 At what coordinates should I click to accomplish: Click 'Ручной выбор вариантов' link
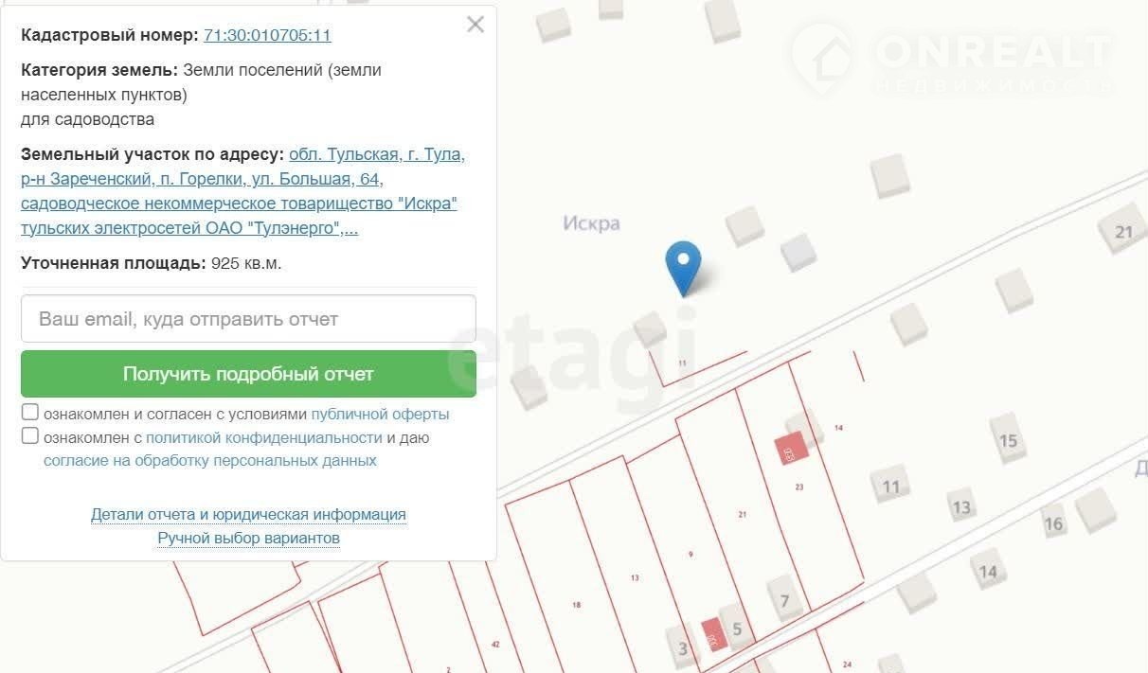248,538
